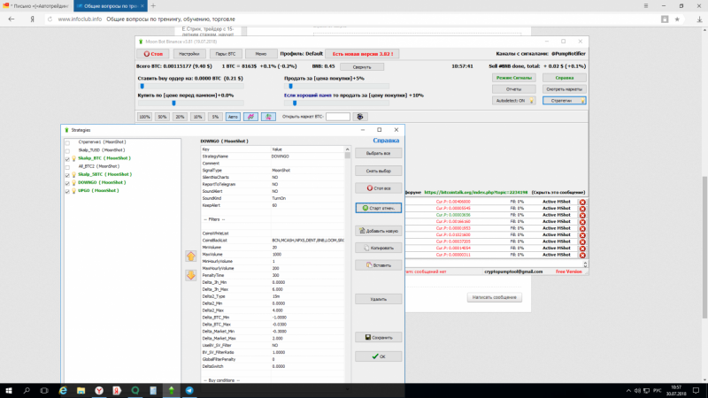Viewport: 708px width, 398px height.
Task: Click the Старт отмеч. button
Action: (379, 208)
